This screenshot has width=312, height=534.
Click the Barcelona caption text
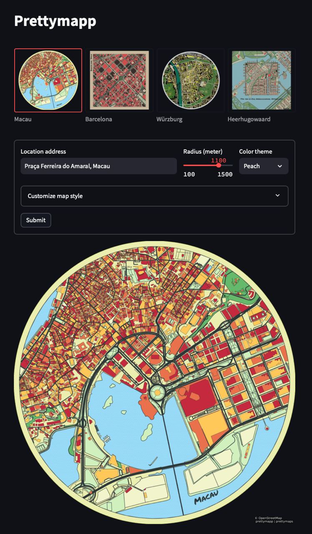pos(98,119)
